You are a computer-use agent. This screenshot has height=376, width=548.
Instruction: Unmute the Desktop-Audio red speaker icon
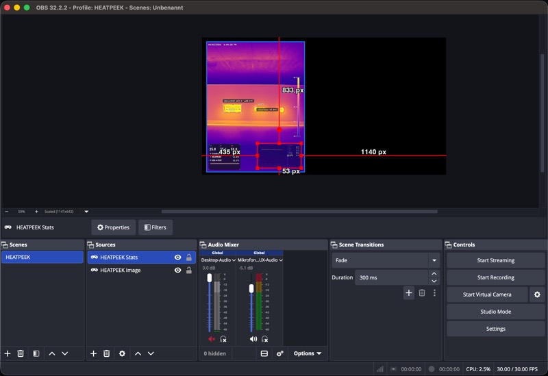click(212, 339)
